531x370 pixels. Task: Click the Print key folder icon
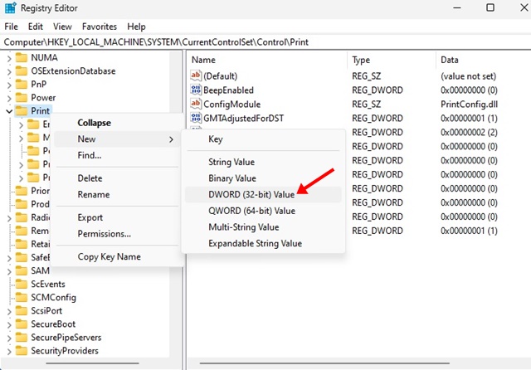pyautogui.click(x=22, y=110)
